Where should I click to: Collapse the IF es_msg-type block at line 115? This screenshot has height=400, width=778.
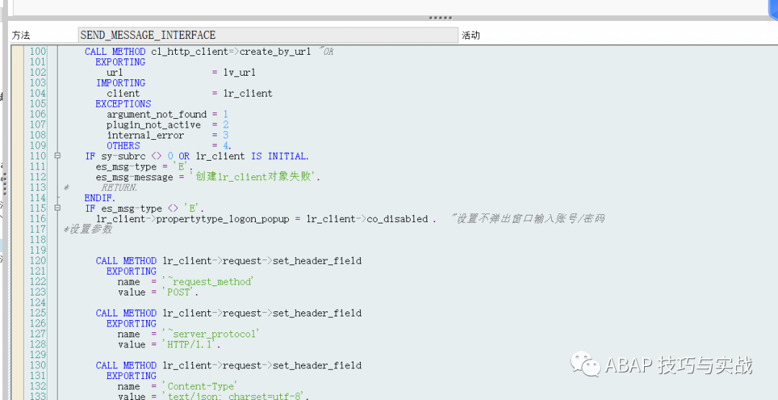coord(58,208)
